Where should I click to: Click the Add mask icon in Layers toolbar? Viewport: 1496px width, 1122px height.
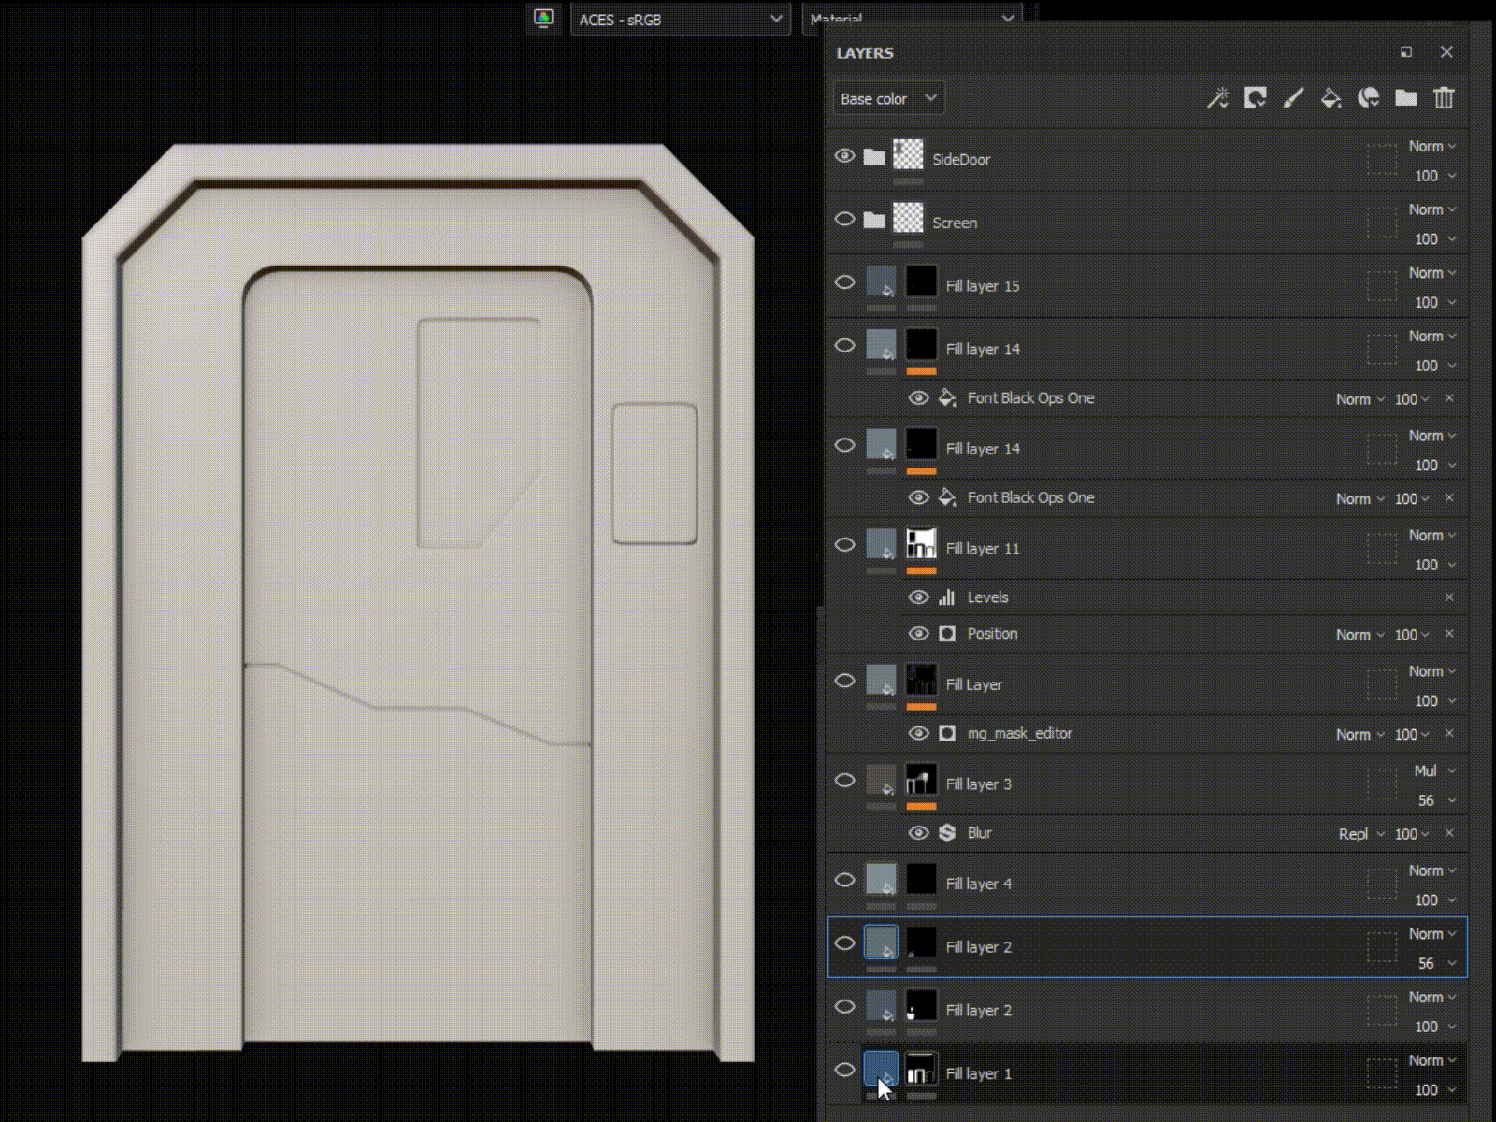click(1255, 98)
